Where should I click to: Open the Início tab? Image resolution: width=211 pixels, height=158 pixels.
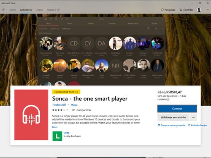tap(13, 10)
